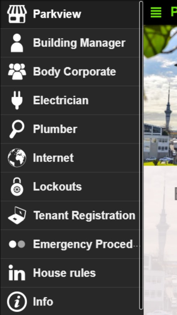Click the Lockouts padlock icon

pyautogui.click(x=17, y=186)
